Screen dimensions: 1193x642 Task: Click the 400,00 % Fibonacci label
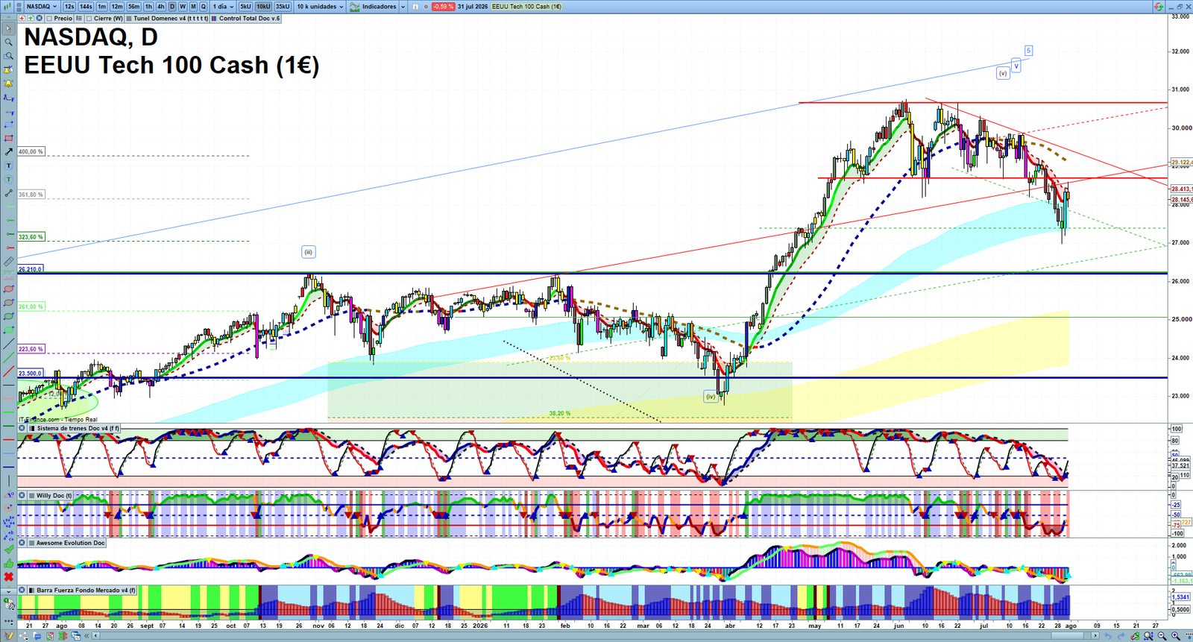tap(31, 151)
